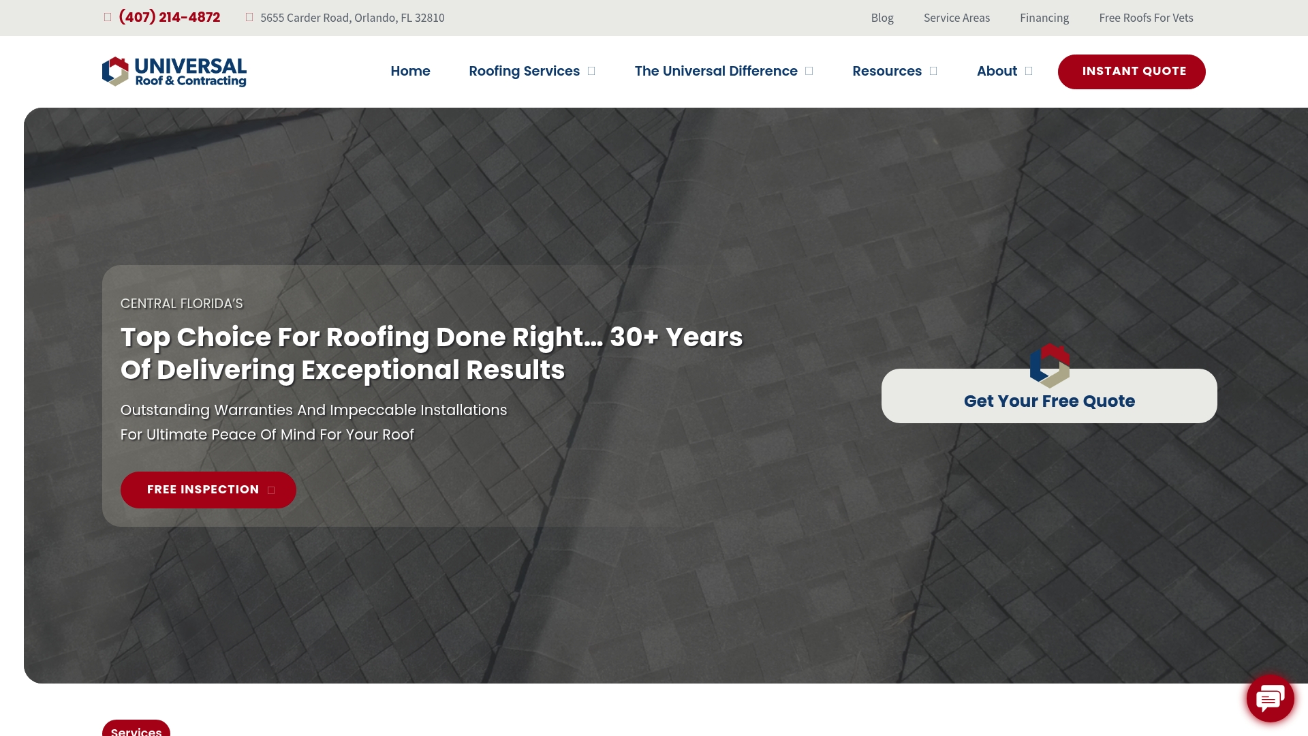Image resolution: width=1308 pixels, height=736 pixels.
Task: Click the red Services tag label
Action: point(136,729)
